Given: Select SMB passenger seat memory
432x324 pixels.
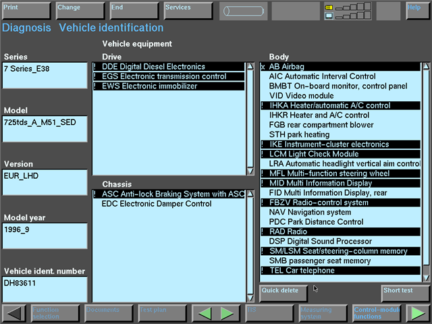Looking at the screenshot, I should coord(340,261).
